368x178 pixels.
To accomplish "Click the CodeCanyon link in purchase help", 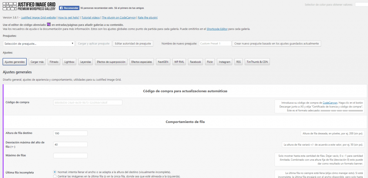I will [x=330, y=103].
